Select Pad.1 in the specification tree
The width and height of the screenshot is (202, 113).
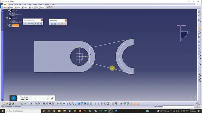[x=15, y=11]
